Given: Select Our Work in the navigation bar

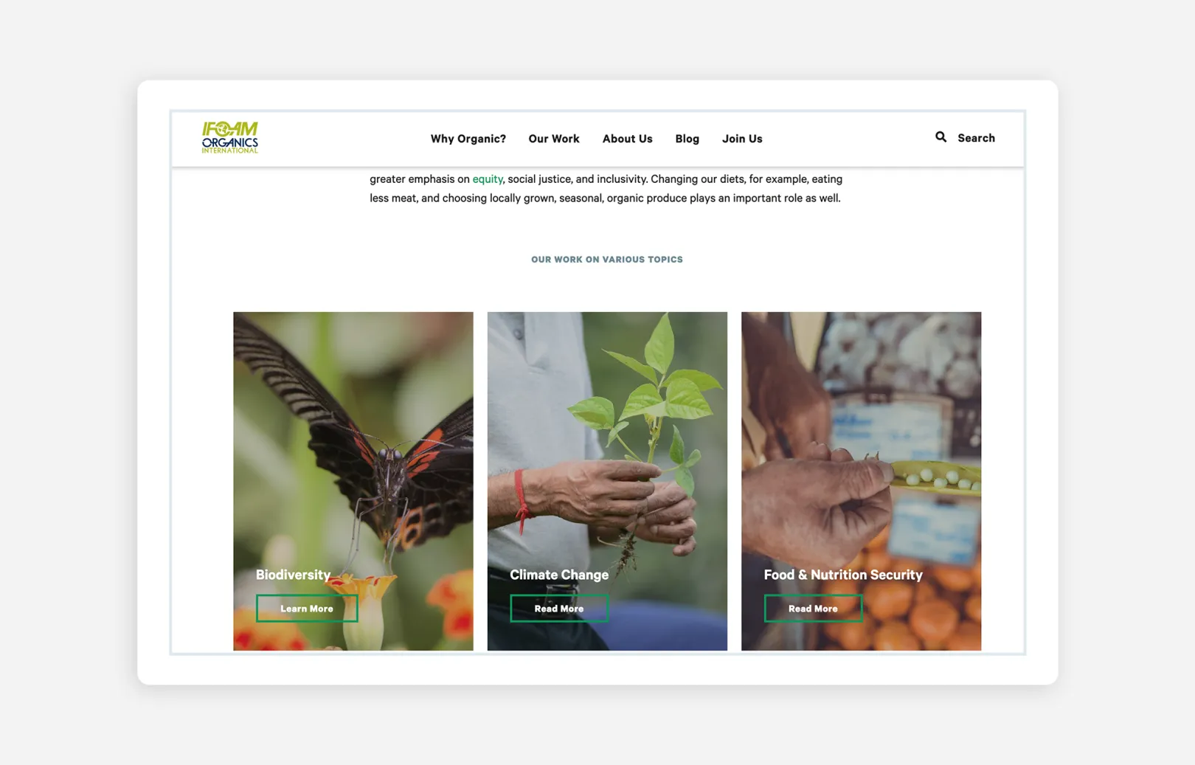Looking at the screenshot, I should pyautogui.click(x=554, y=139).
